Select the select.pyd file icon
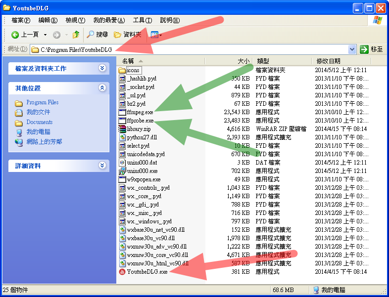This screenshot has width=389, height=297. (x=122, y=146)
